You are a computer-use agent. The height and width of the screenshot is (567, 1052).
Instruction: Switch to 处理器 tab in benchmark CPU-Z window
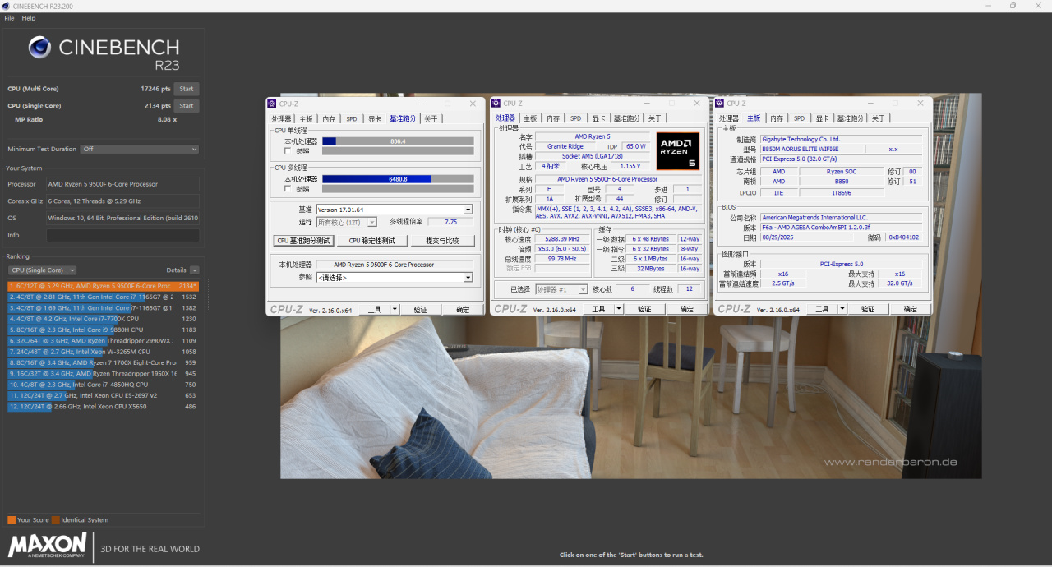(282, 119)
